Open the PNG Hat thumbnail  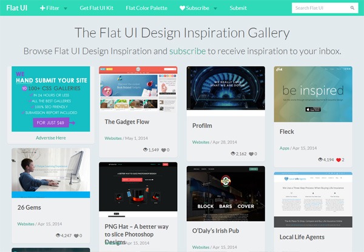tap(138, 190)
